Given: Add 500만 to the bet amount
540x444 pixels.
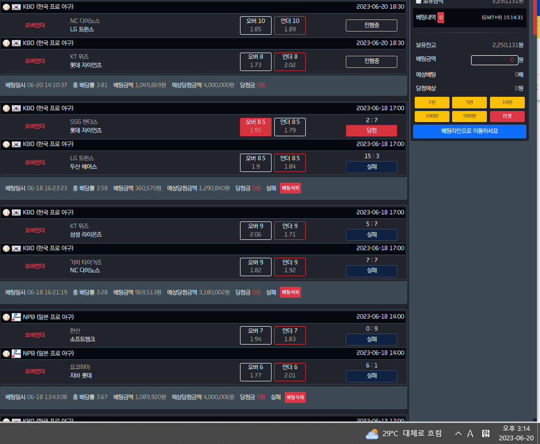Looking at the screenshot, I should 469,116.
